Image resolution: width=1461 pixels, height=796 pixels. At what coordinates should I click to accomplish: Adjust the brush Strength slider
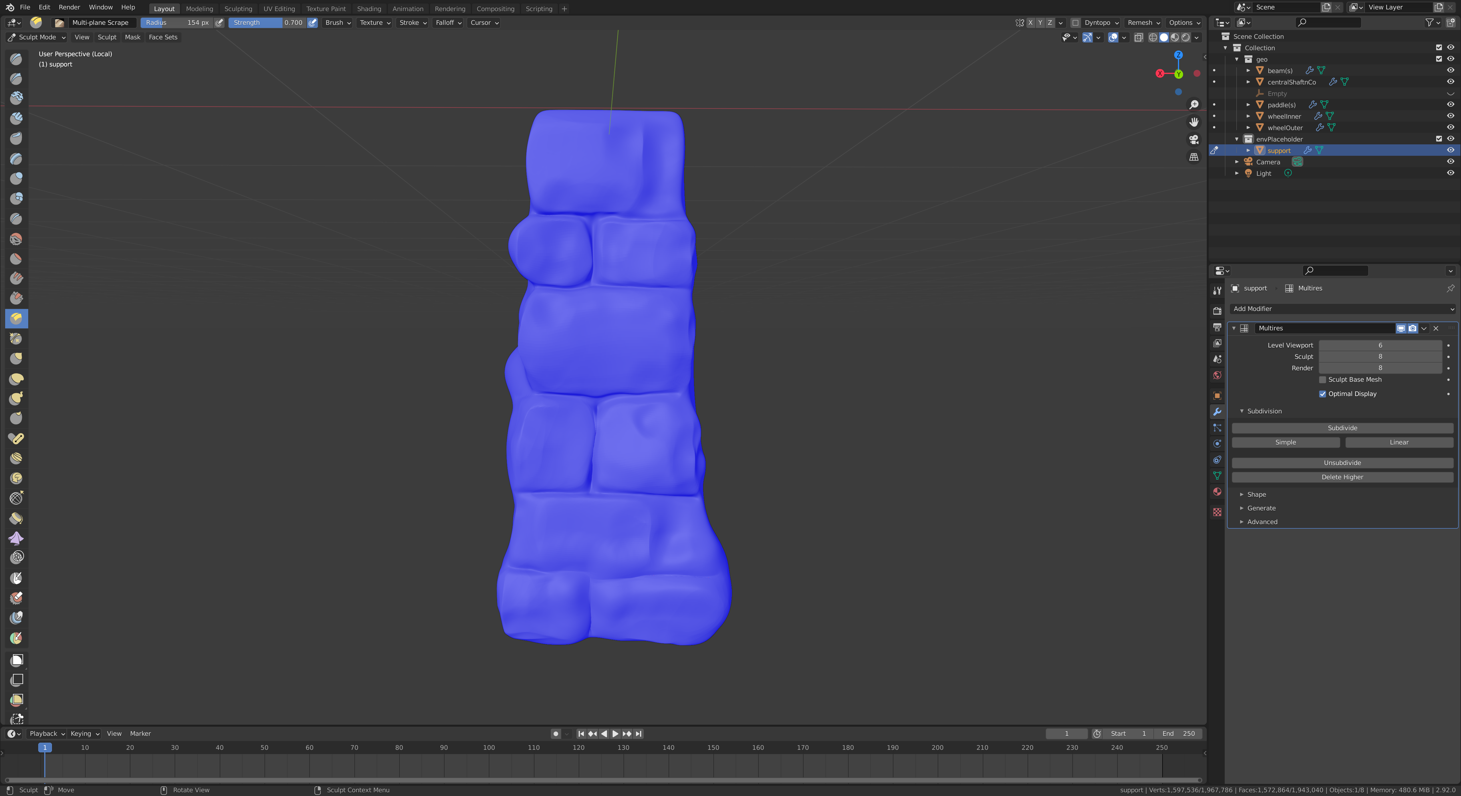(267, 23)
